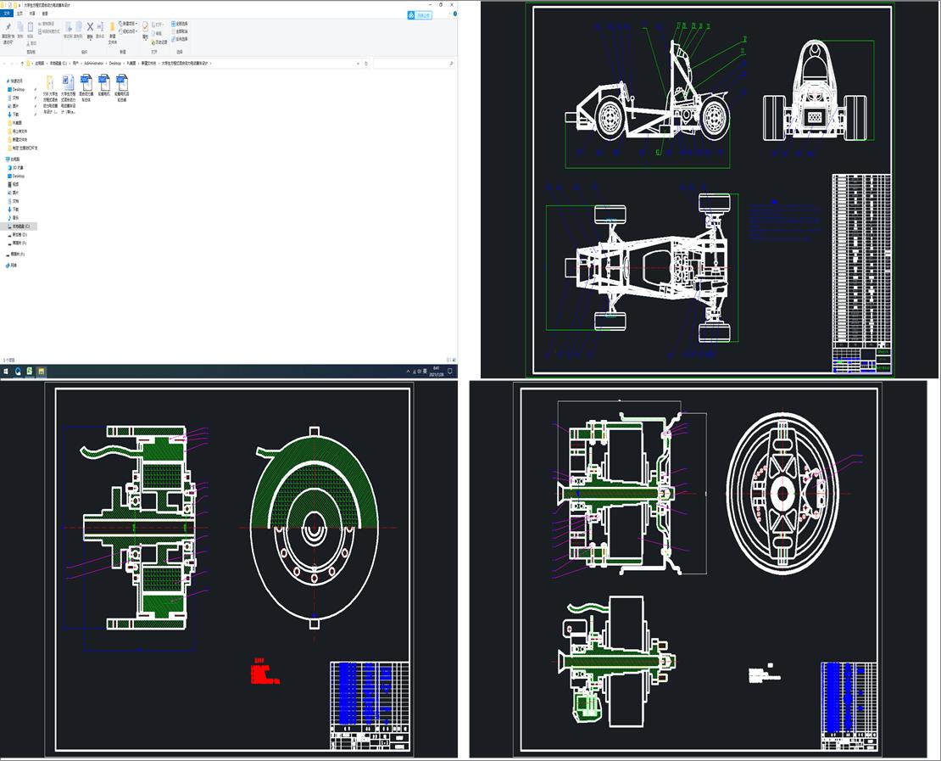The height and width of the screenshot is (761, 941).
Task: Open the green app icon on taskbar
Action: pyautogui.click(x=29, y=372)
